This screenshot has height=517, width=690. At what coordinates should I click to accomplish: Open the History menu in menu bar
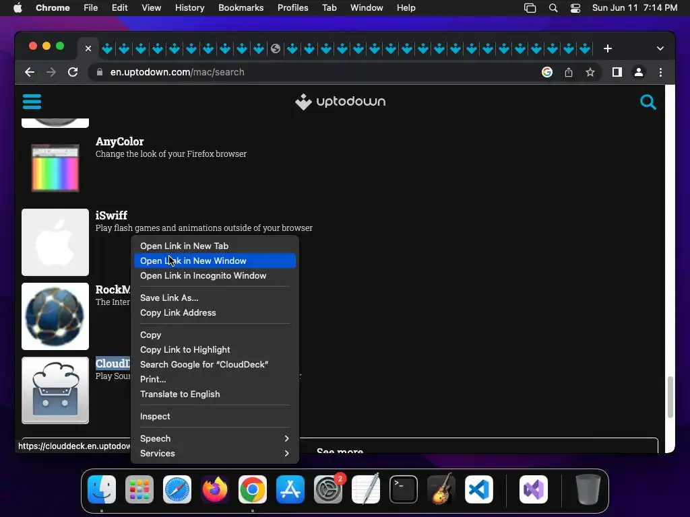coord(189,8)
